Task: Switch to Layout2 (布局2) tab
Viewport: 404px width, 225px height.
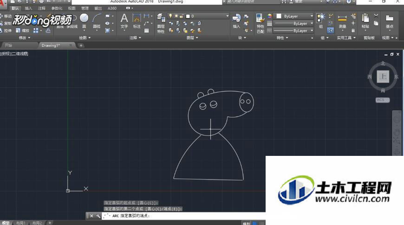Action: (37, 223)
